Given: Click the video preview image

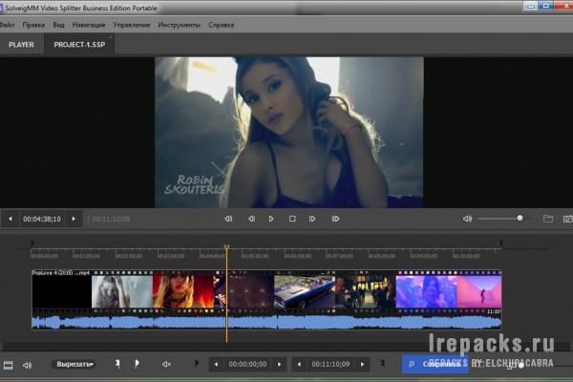Looking at the screenshot, I should (x=289, y=133).
